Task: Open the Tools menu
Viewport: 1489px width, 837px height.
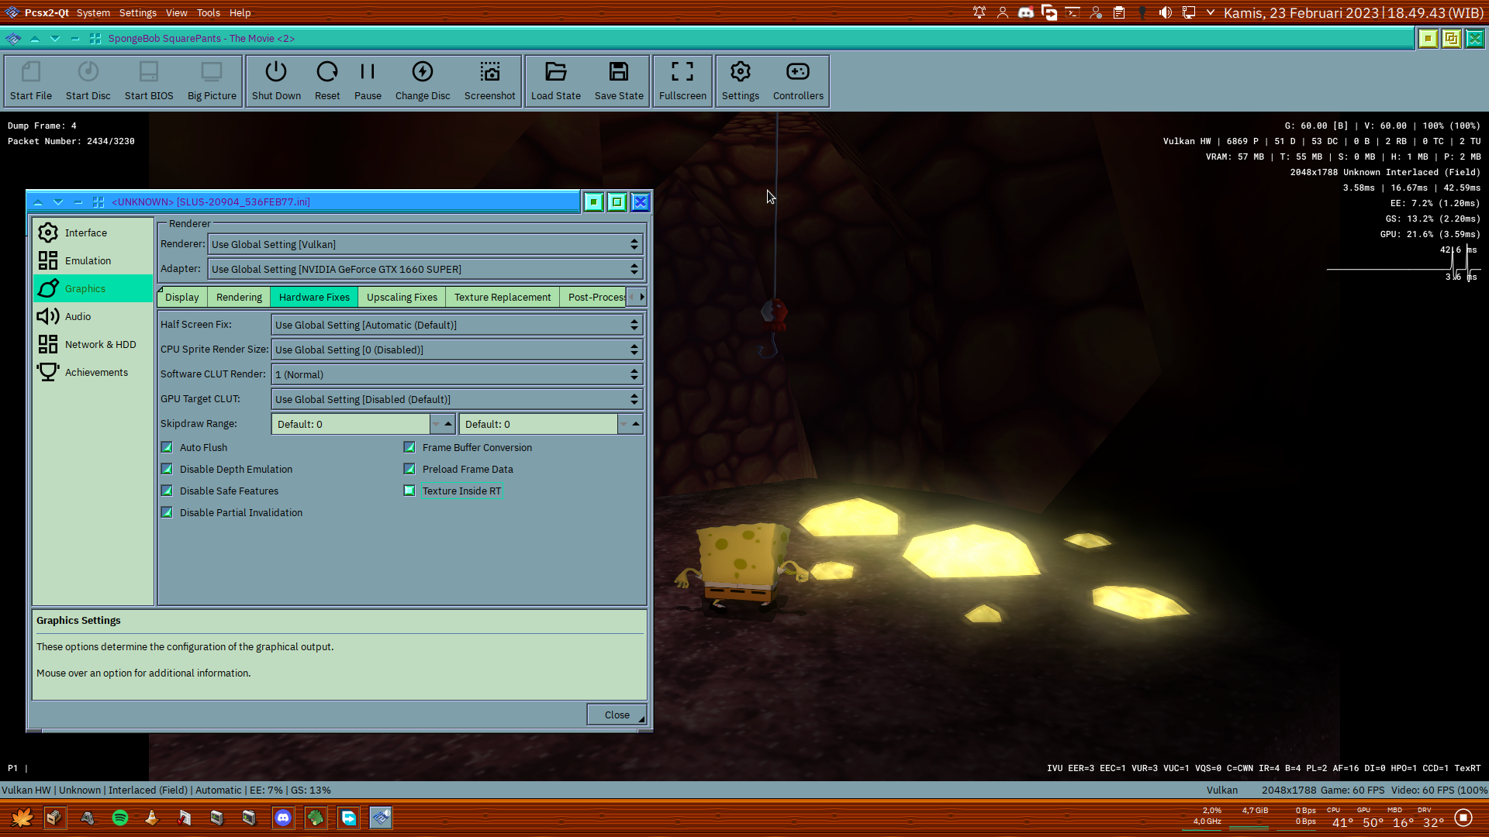Action: point(208,12)
